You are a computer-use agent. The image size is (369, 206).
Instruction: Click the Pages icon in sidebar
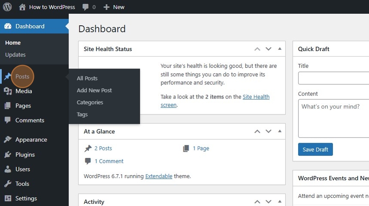[x=8, y=105]
